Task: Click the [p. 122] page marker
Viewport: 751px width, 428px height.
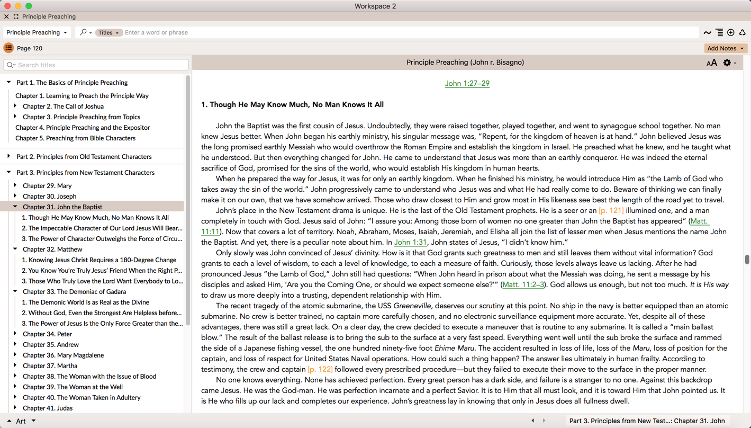Action: 320,369
